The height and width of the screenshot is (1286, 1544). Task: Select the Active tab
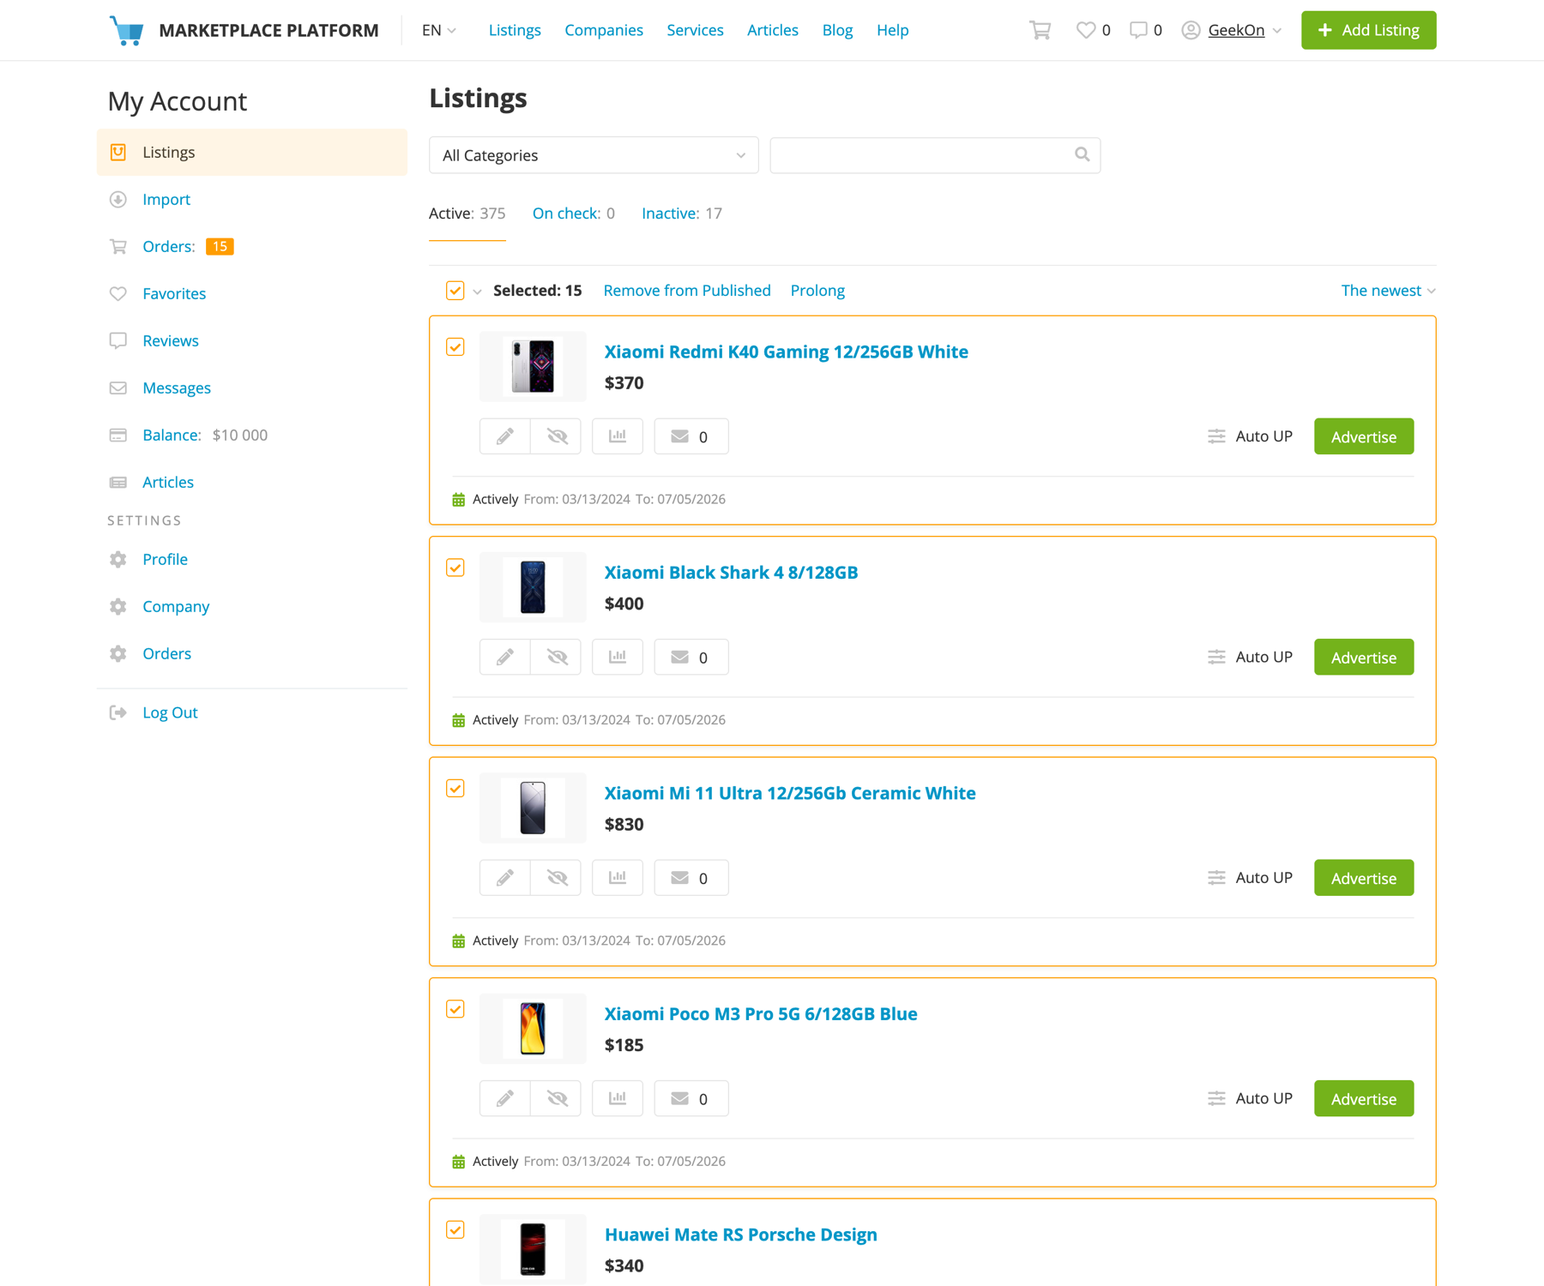pyautogui.click(x=467, y=213)
